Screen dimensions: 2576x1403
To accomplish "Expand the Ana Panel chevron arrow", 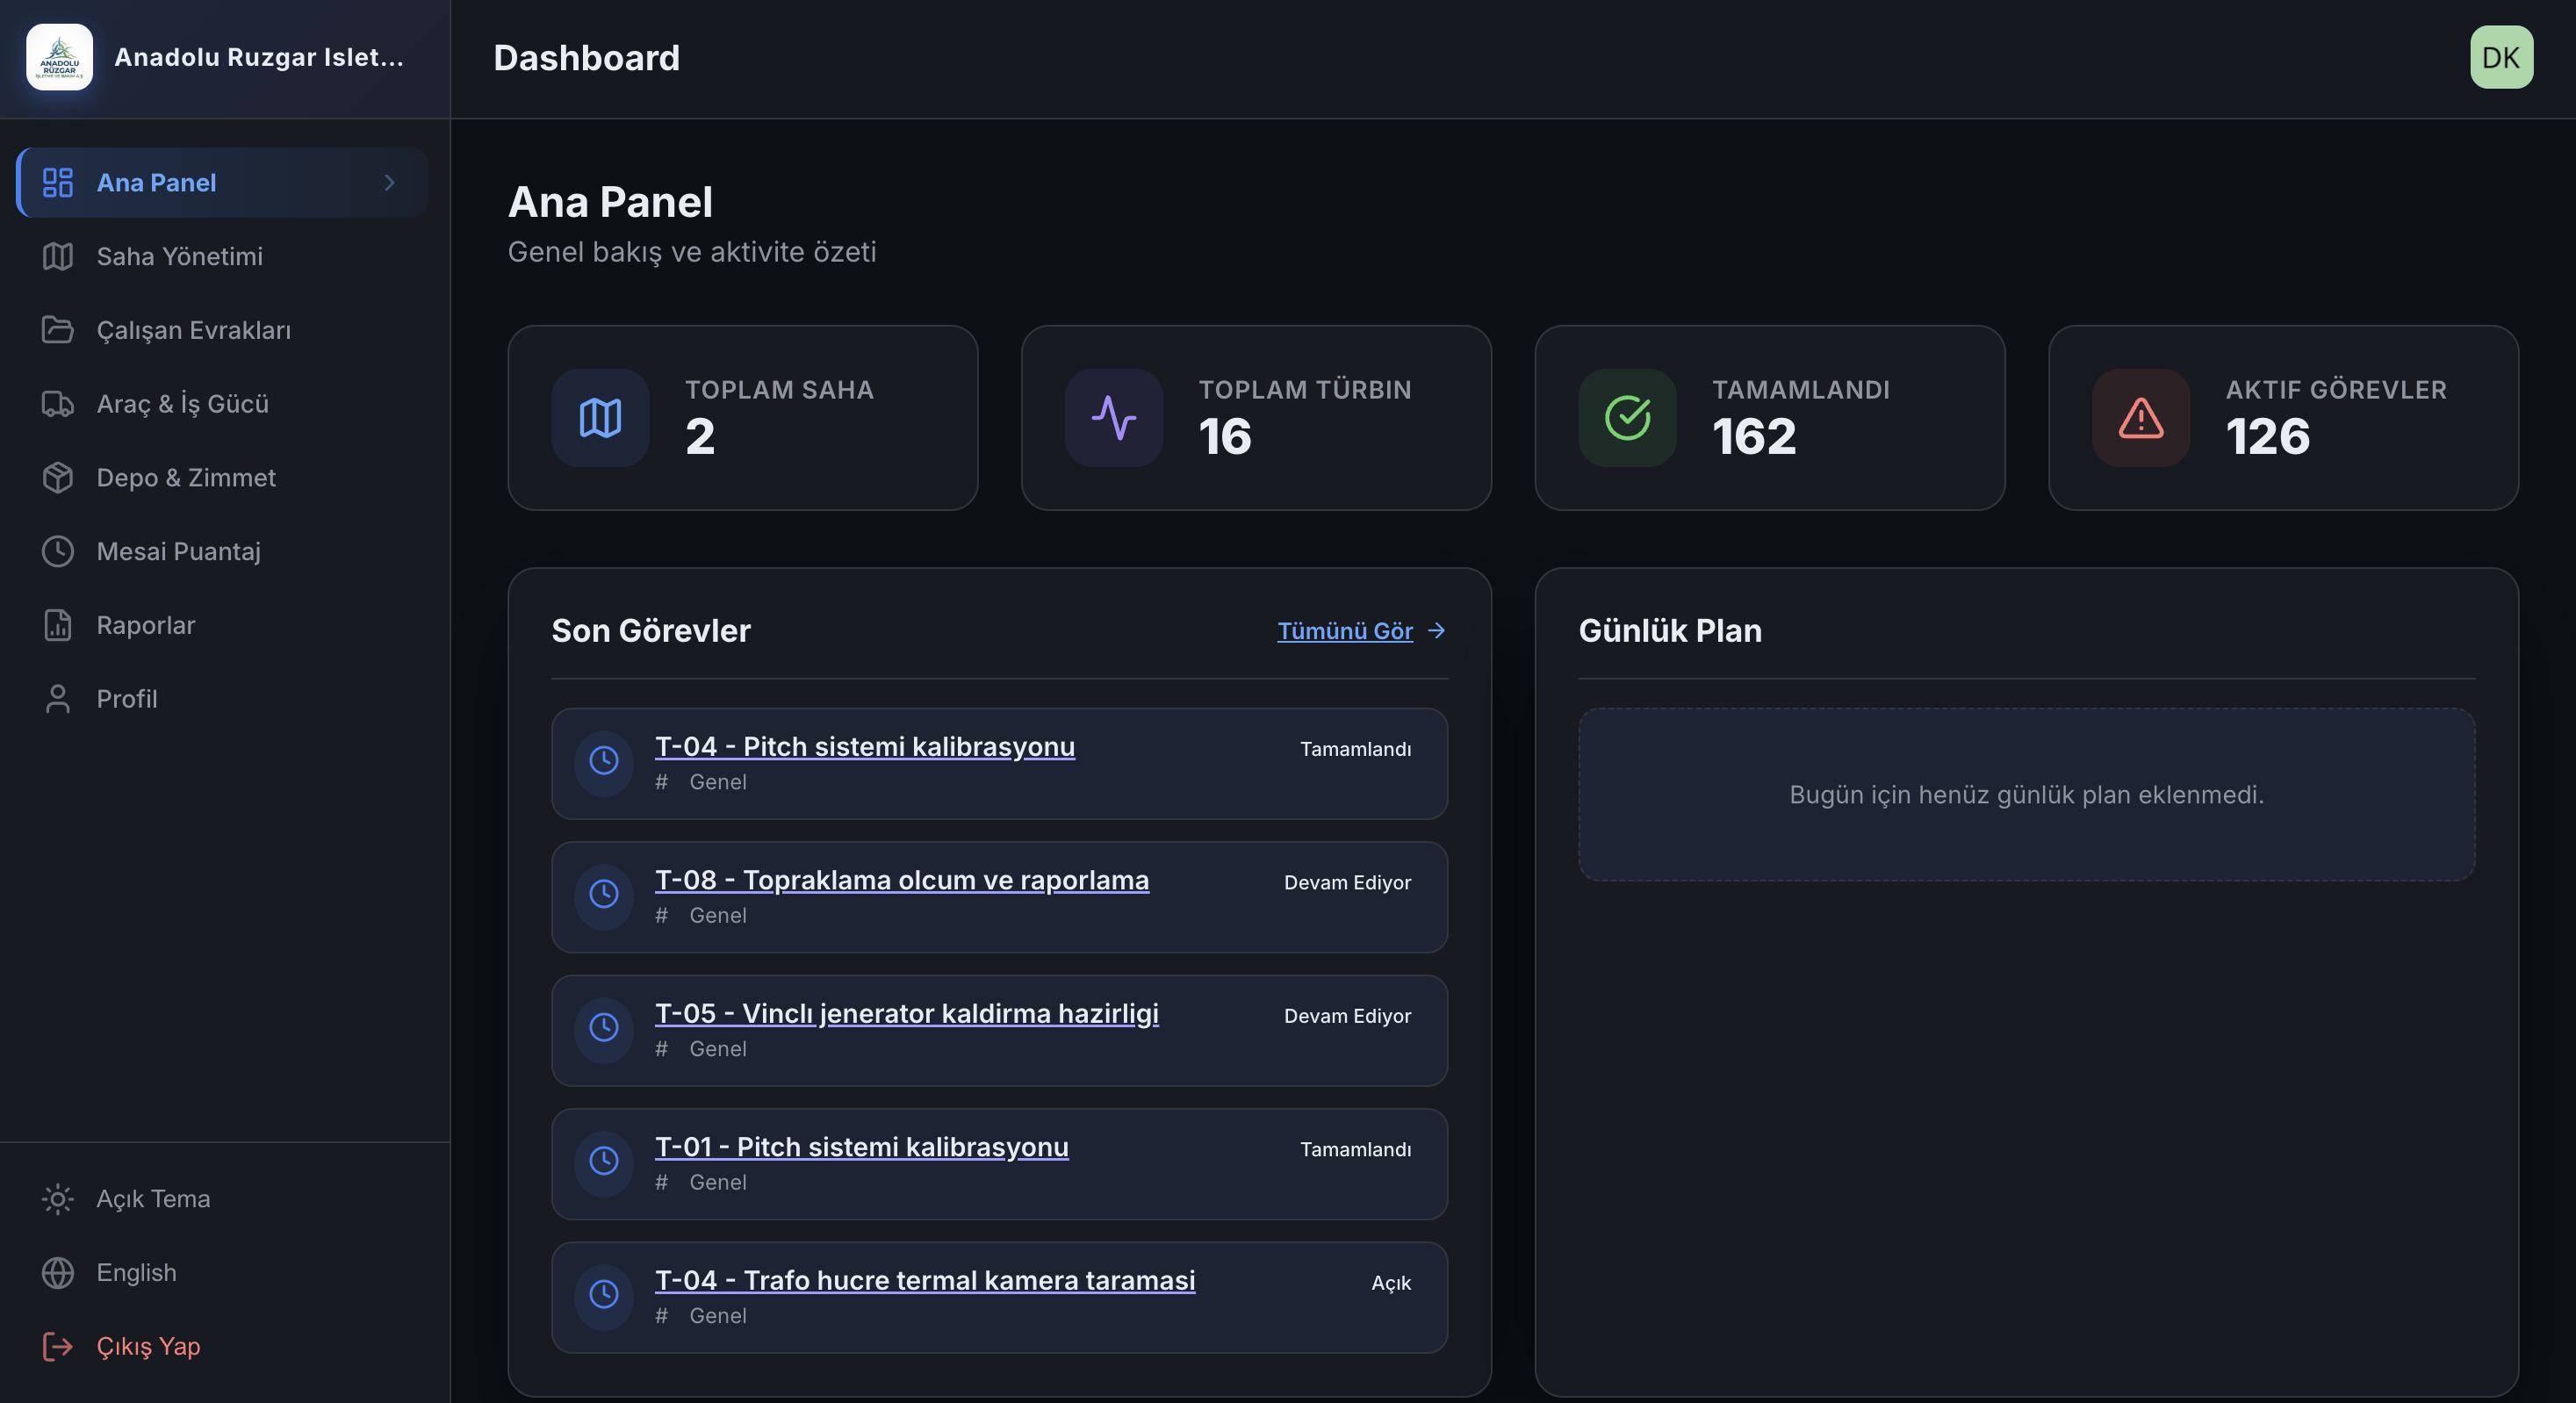I will pyautogui.click(x=389, y=182).
